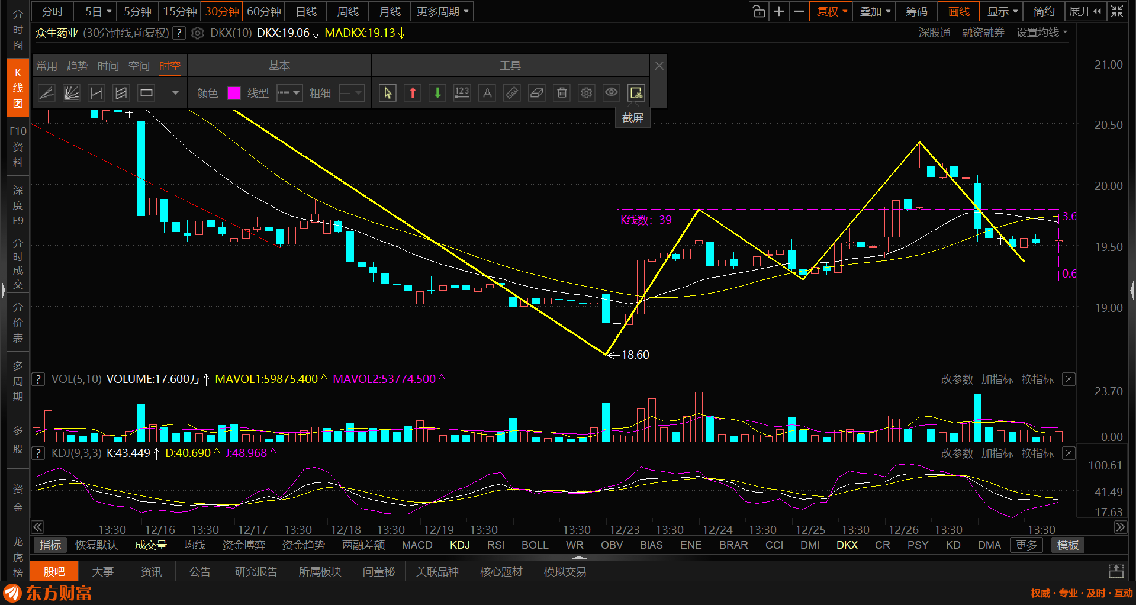Image resolution: width=1136 pixels, height=605 pixels.
Task: Open indicator settings gear beside DKX(10)
Action: click(198, 33)
